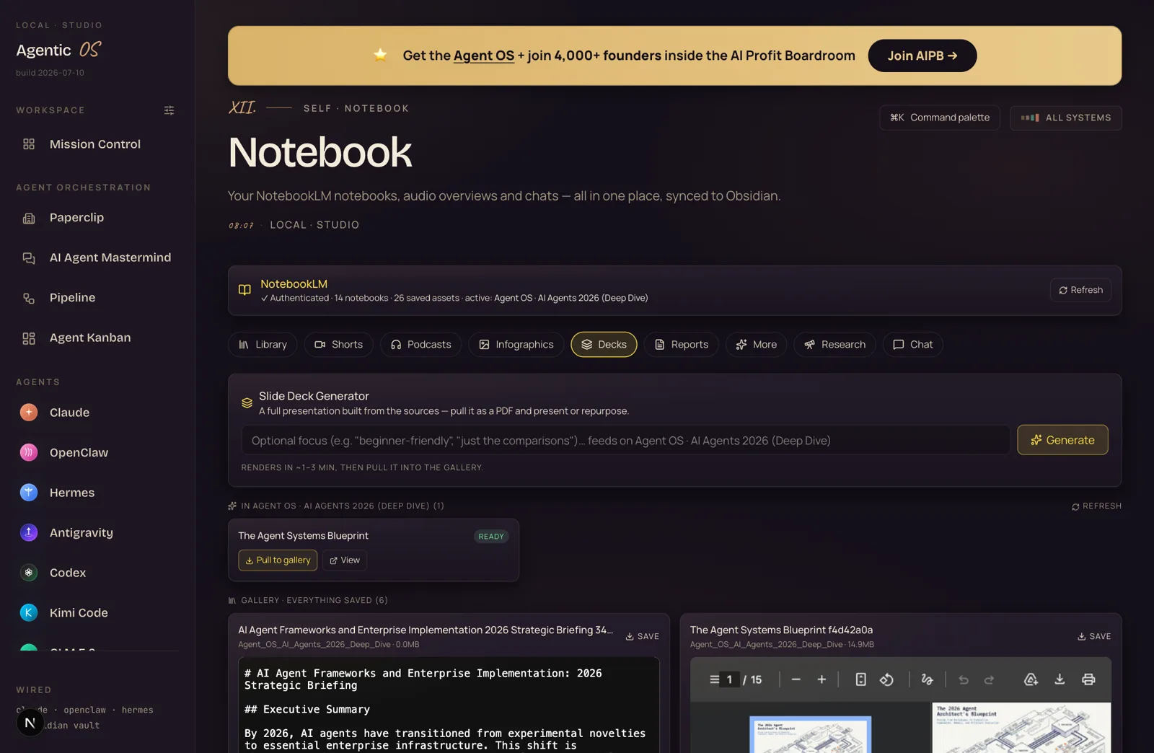Image resolution: width=1154 pixels, height=753 pixels.
Task: Click the PDF fit to page icon
Action: tap(860, 679)
